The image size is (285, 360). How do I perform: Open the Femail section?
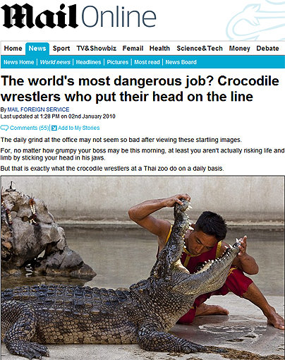pyautogui.click(x=133, y=49)
